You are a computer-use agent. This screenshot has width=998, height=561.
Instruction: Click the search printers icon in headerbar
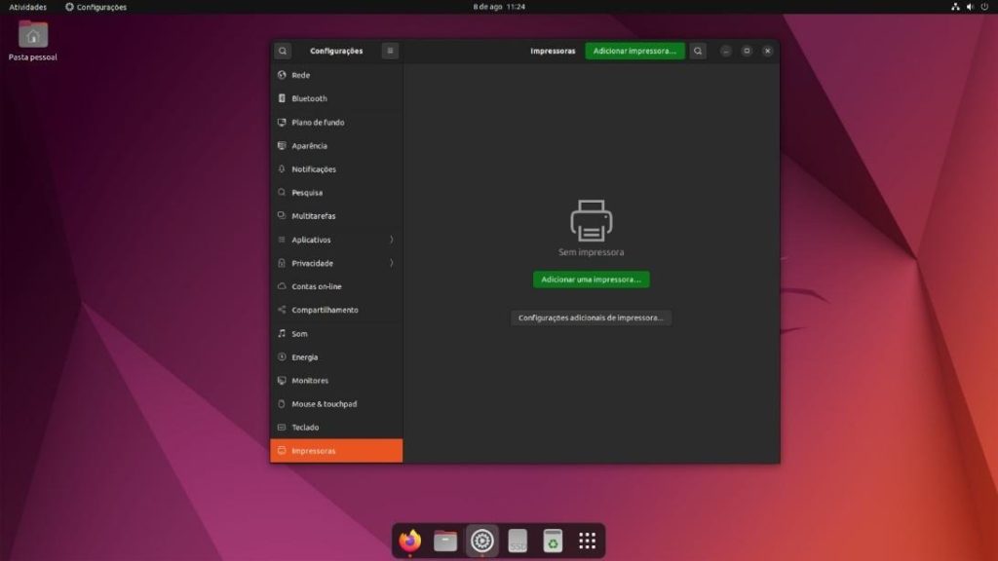pos(698,51)
